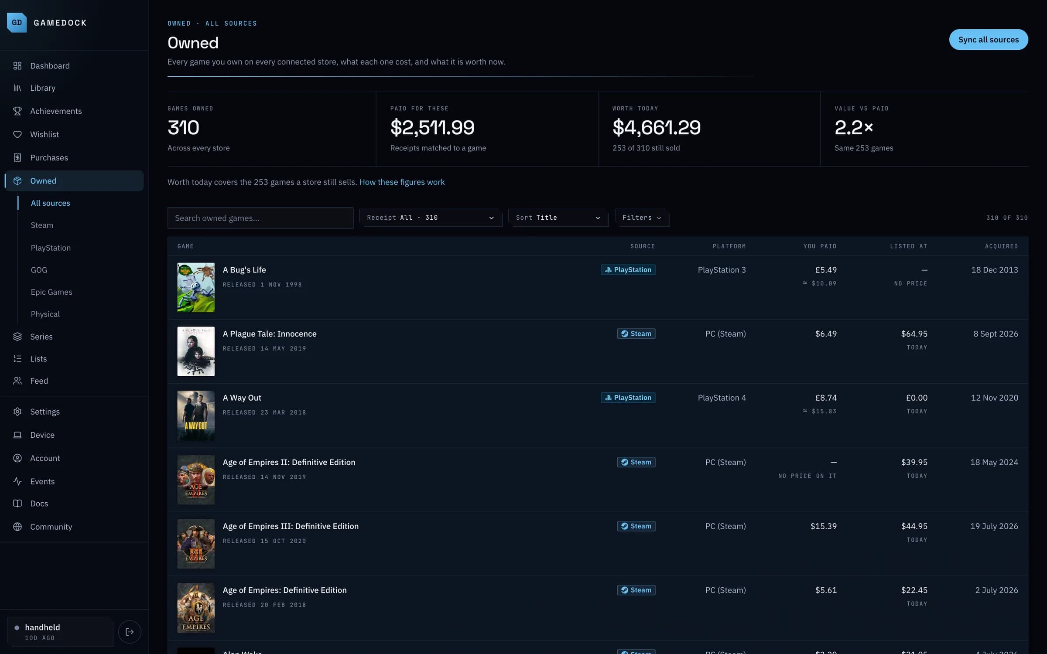Click the Docs book icon
Viewport: 1047px width, 654px height.
tap(17, 504)
